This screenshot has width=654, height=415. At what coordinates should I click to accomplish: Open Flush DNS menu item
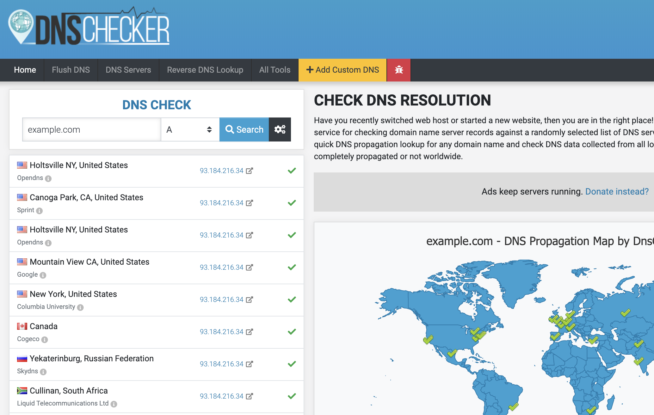click(x=71, y=70)
